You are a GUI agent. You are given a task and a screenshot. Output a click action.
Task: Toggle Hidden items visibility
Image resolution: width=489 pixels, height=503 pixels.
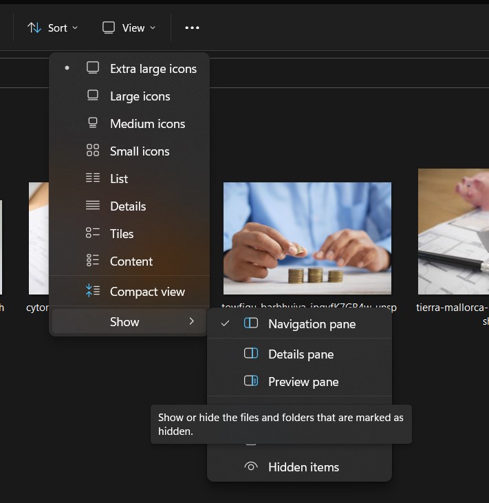303,467
